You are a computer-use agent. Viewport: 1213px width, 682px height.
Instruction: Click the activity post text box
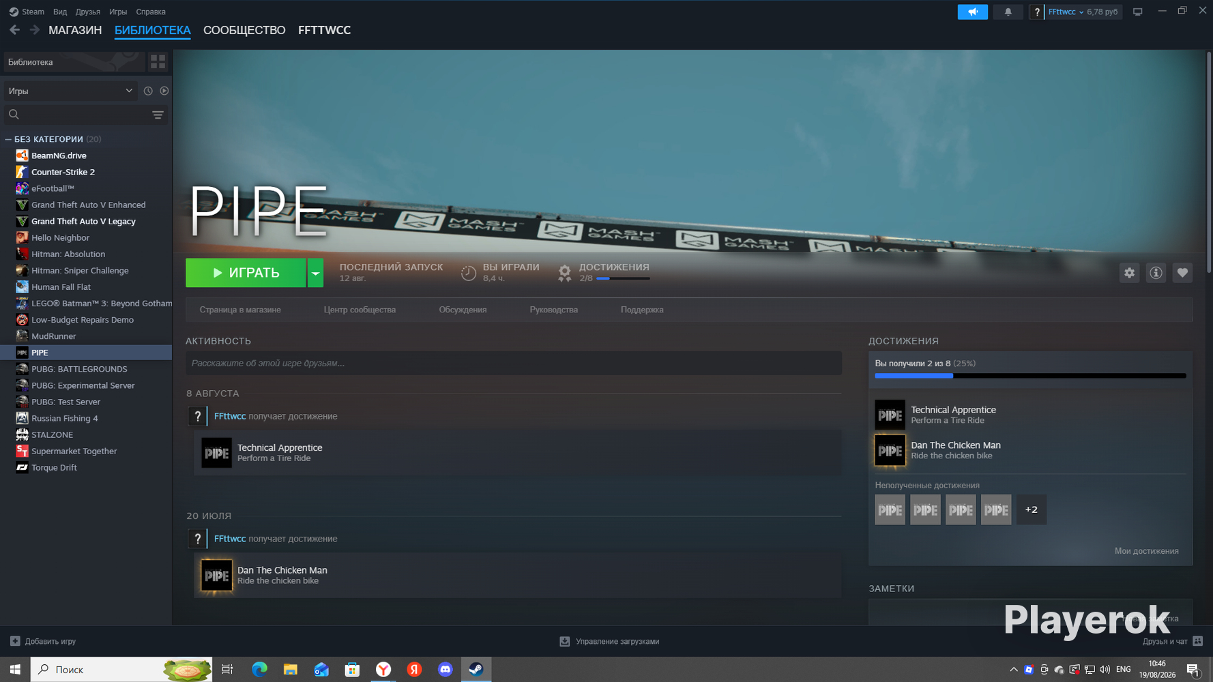(x=514, y=363)
